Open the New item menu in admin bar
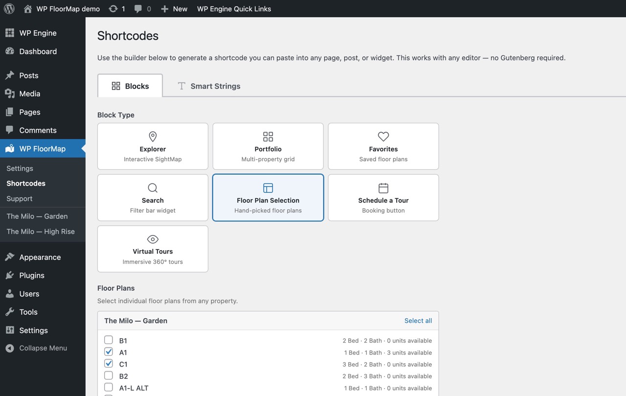The image size is (626, 396). coord(174,8)
